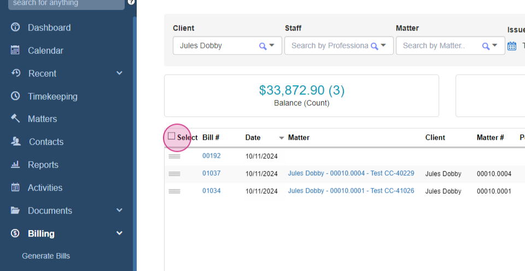Open Activities menu item

pyautogui.click(x=45, y=188)
